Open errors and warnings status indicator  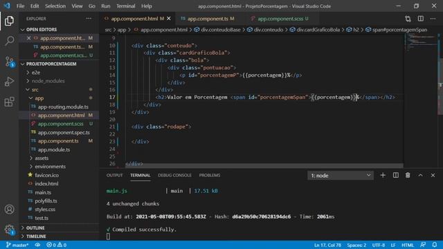(x=56, y=245)
